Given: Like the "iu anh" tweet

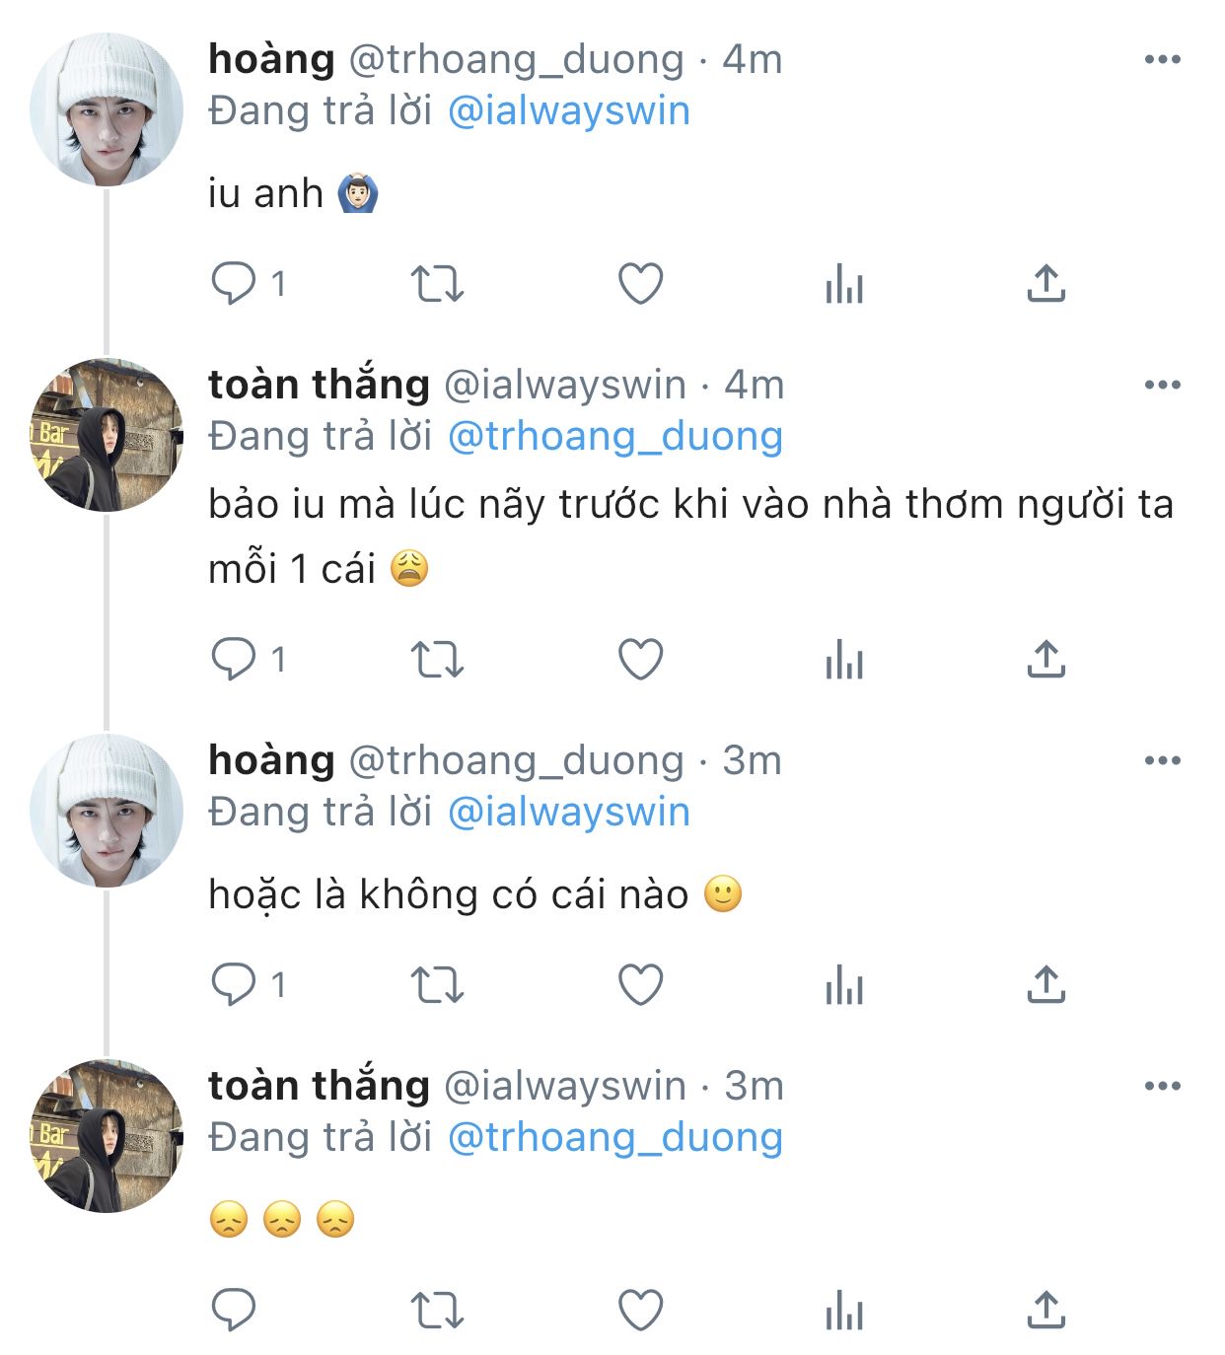Looking at the screenshot, I should coord(640,284).
